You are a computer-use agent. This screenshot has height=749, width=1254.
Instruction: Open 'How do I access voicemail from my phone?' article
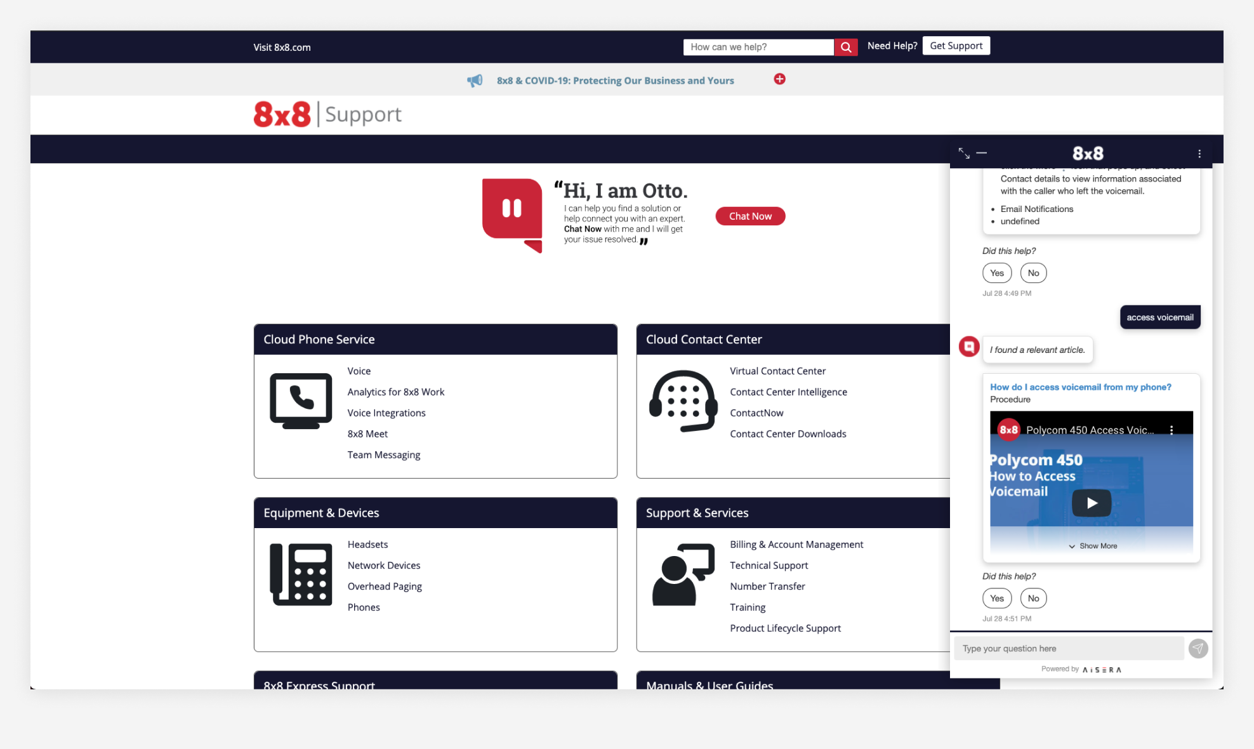tap(1080, 387)
